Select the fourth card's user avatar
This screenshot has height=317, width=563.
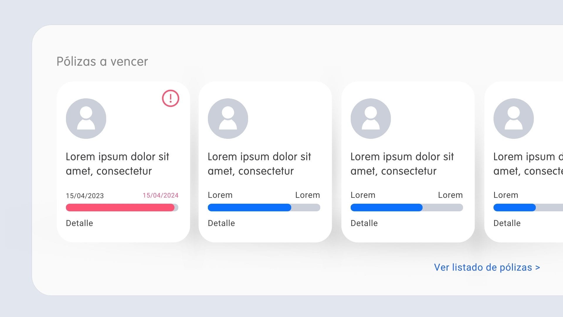[513, 119]
